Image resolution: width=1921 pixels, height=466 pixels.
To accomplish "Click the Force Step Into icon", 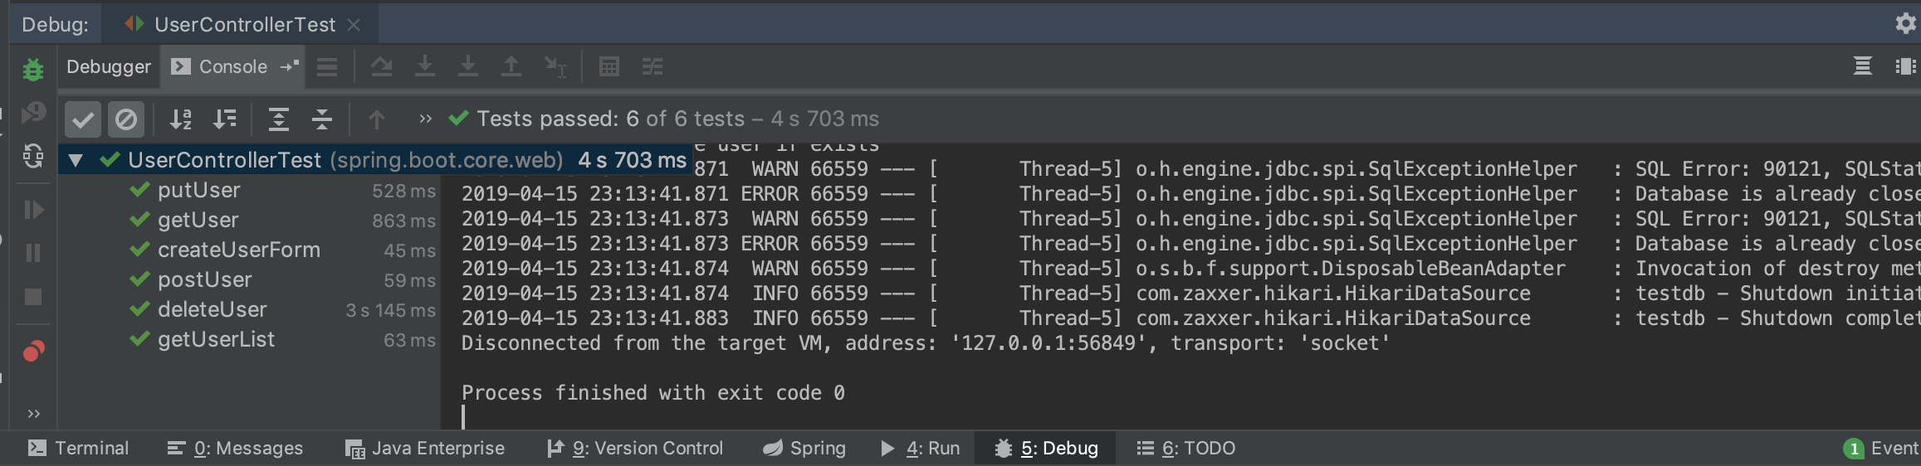I will pos(468,66).
